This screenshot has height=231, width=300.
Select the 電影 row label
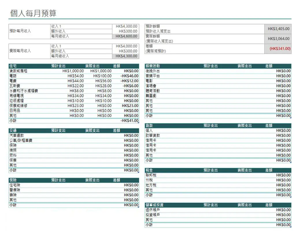coord(149,81)
